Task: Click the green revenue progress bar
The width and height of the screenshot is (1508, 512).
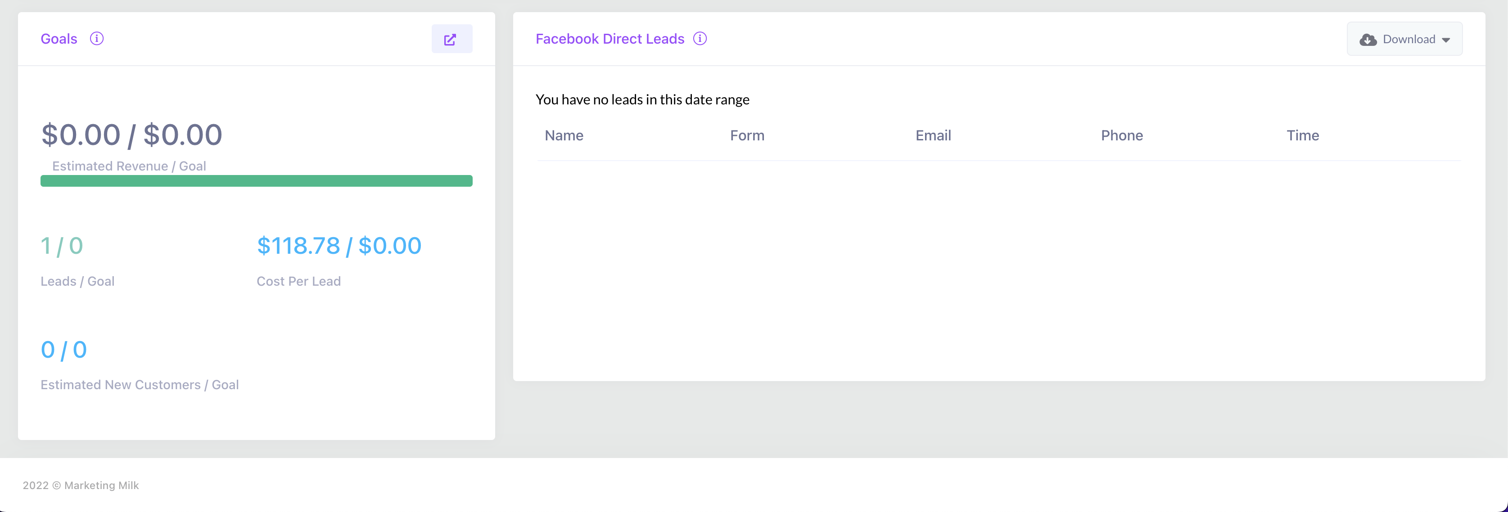Action: (x=257, y=181)
